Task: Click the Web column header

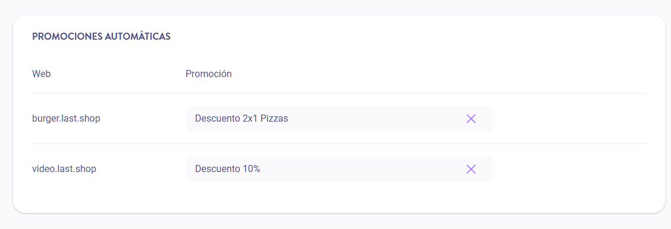Action: 42,74
